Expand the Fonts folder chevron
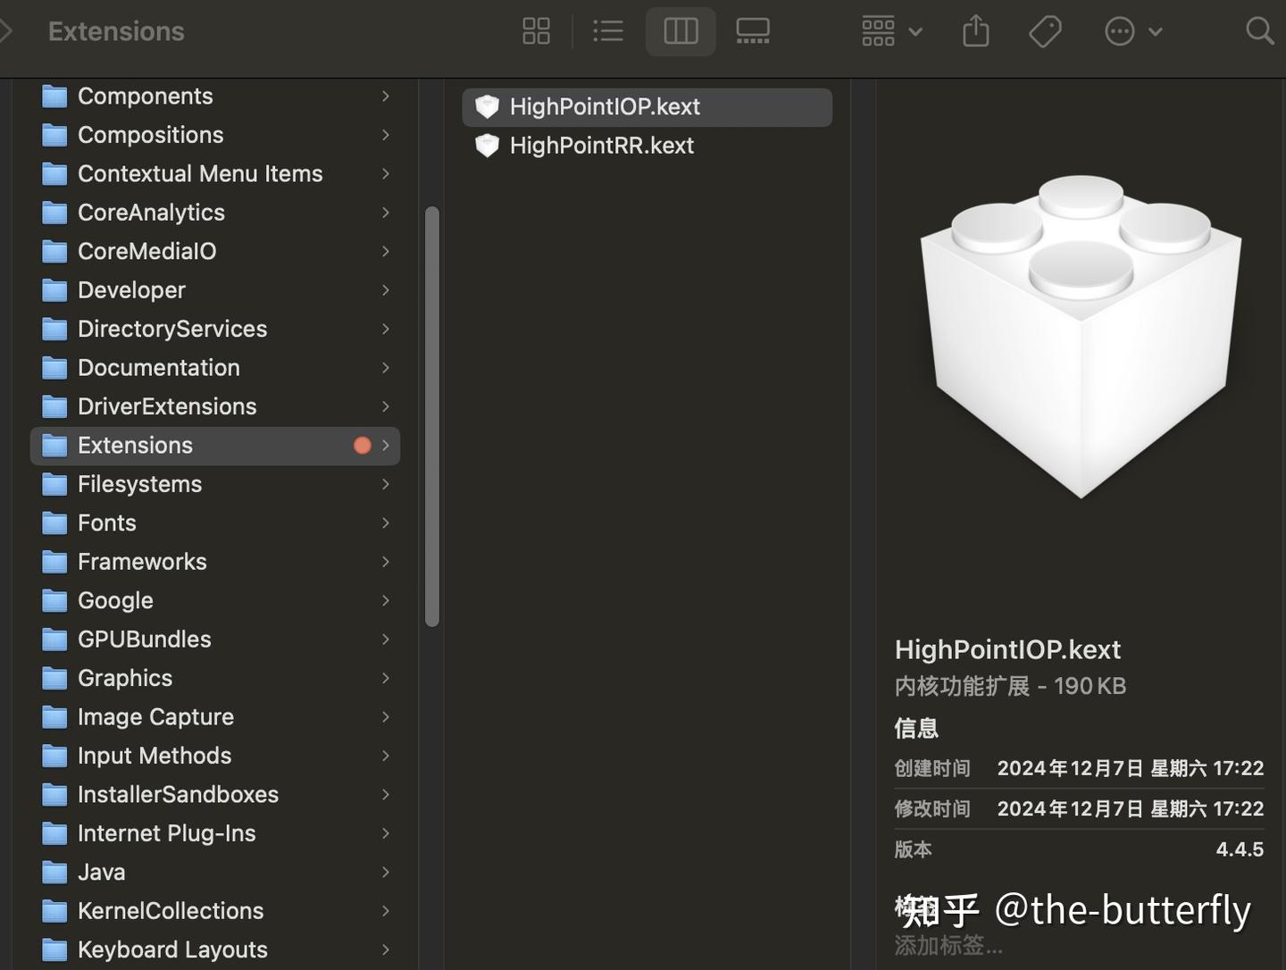This screenshot has height=970, width=1286. click(x=385, y=523)
